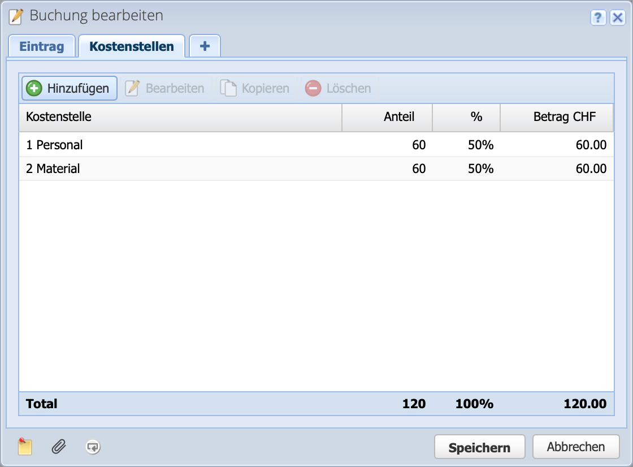This screenshot has height=467, width=633.
Task: Add a new tab with the plus tab
Action: coord(205,46)
